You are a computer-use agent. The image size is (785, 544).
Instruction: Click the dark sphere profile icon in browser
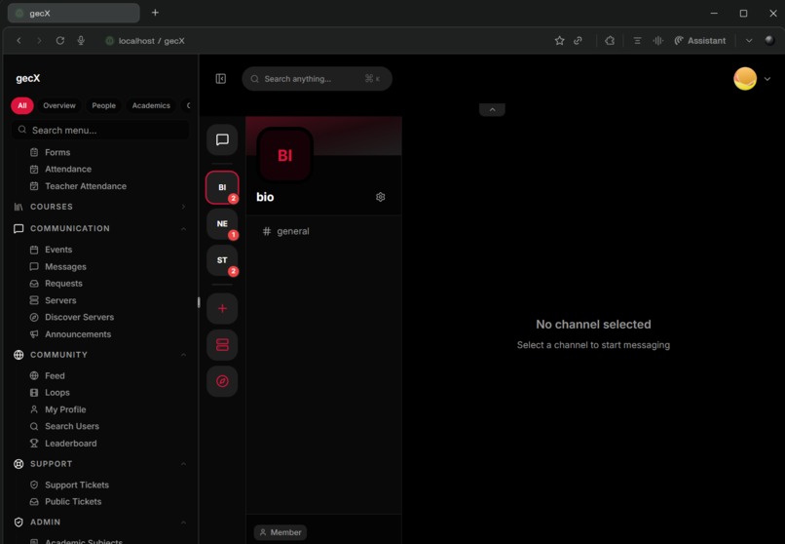pyautogui.click(x=770, y=41)
